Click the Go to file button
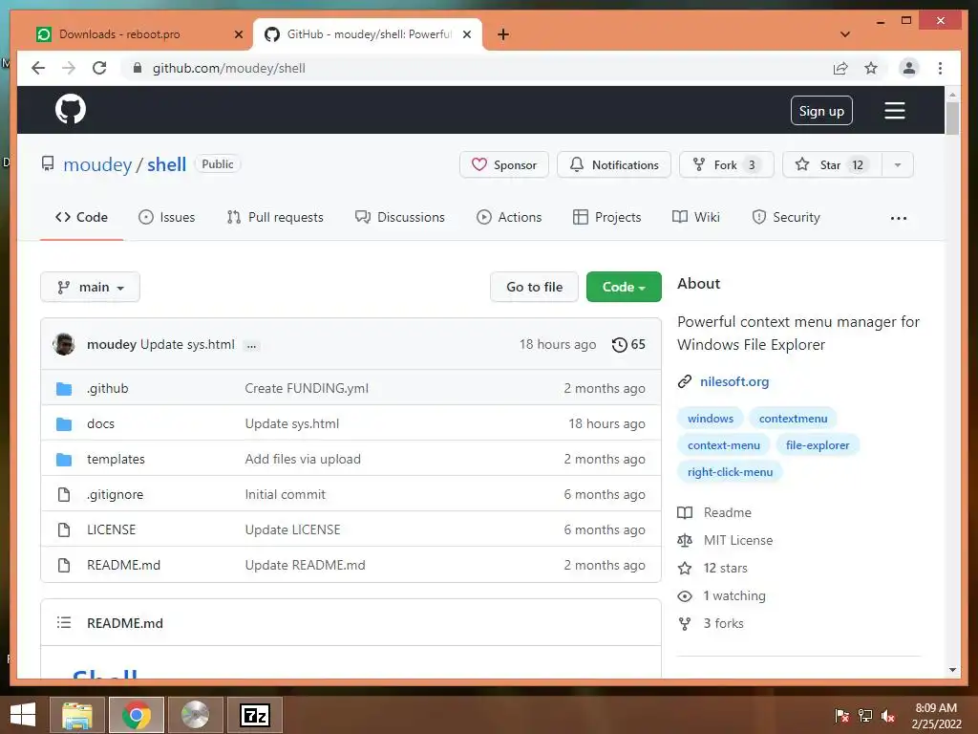Screen dimensions: 978x734 tap(535, 287)
